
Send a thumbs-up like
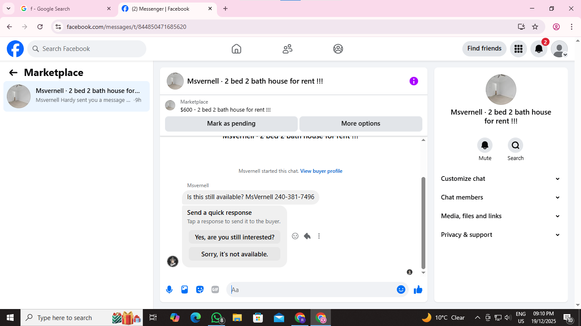[x=418, y=289]
